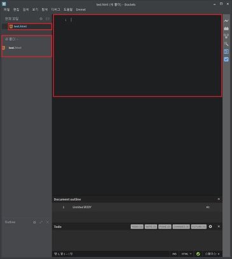This screenshot has height=259, width=232.
Task: Click the cursor position status bar entry
Action: coord(63,254)
